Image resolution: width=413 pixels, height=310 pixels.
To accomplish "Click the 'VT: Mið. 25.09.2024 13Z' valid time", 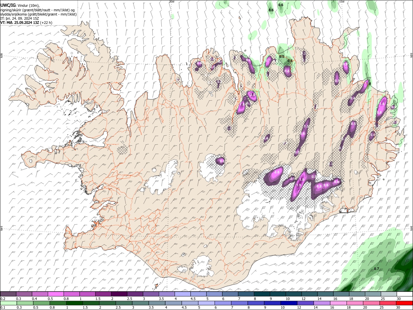I will pyautogui.click(x=20, y=23).
